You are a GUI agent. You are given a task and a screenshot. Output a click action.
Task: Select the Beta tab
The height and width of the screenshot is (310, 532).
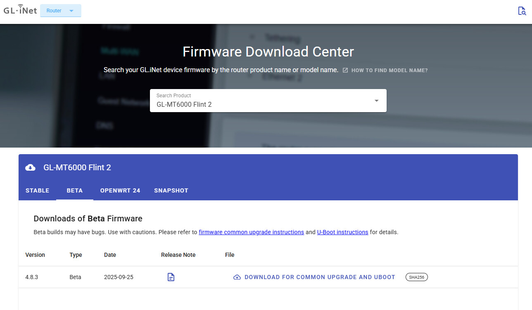[x=75, y=190]
